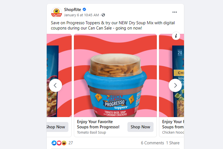Screen dimensions: 223x149
Task: Click the verified badge next to ShopRite
Action: (84, 10)
